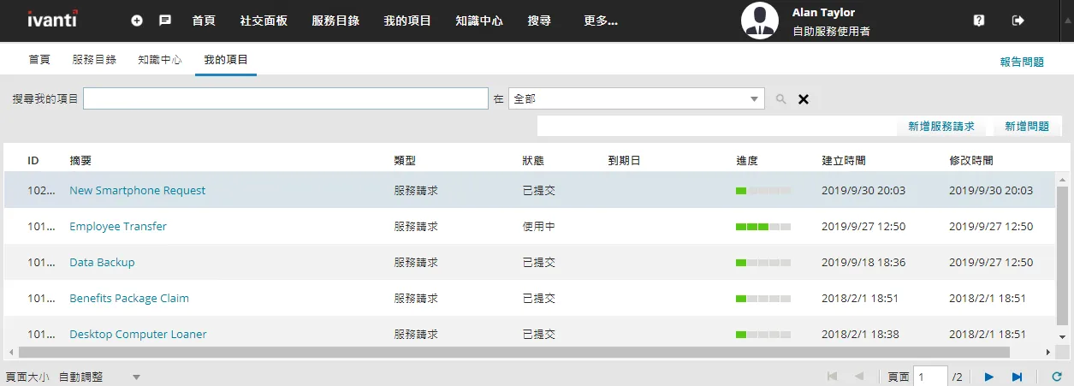Sort by the 類型 column header
This screenshot has height=386, width=1074.
point(405,160)
